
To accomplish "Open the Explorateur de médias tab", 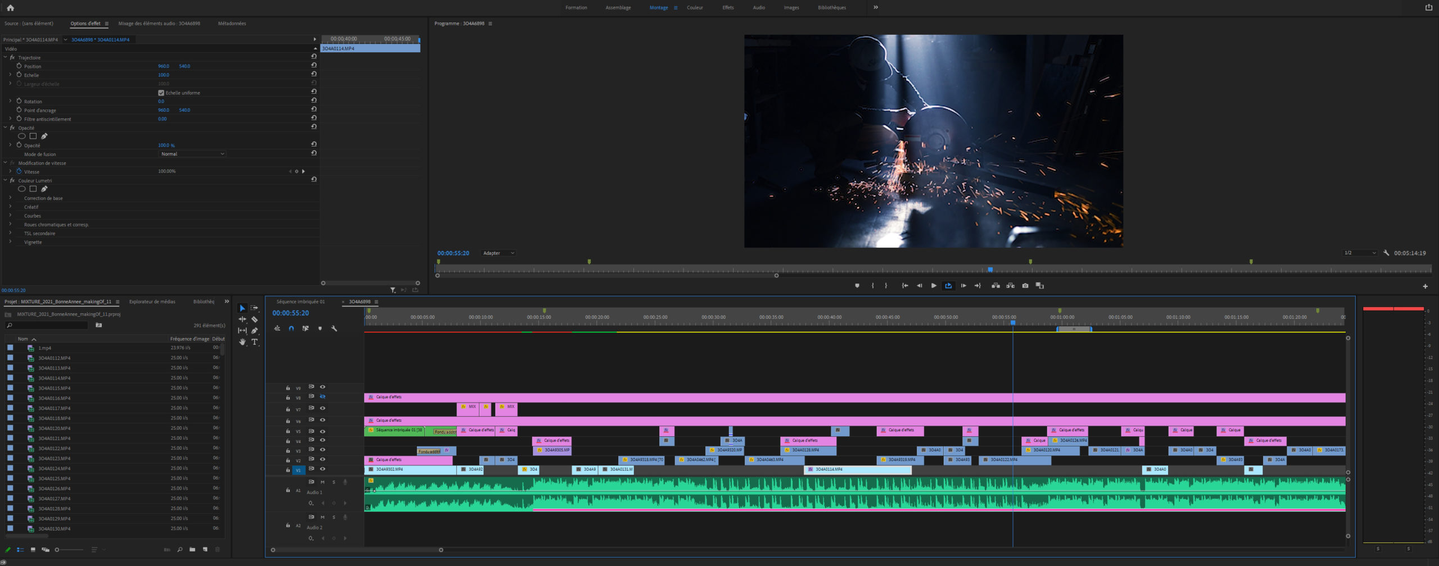I will [x=152, y=302].
